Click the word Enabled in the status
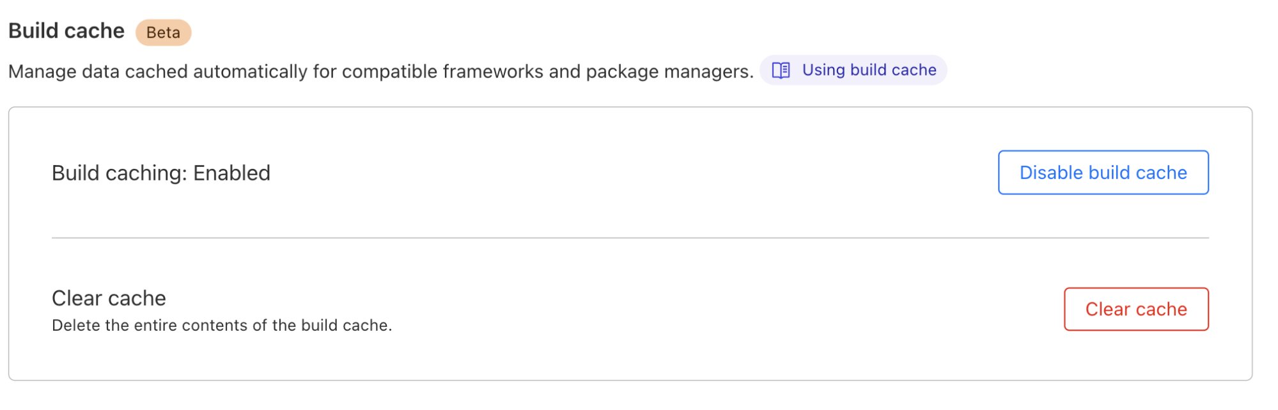This screenshot has height=410, width=1278. [232, 173]
